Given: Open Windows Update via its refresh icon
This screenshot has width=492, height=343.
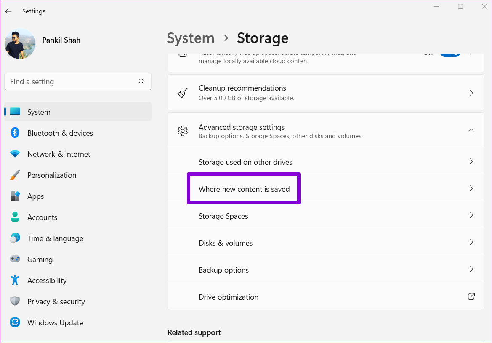Looking at the screenshot, I should [x=15, y=322].
